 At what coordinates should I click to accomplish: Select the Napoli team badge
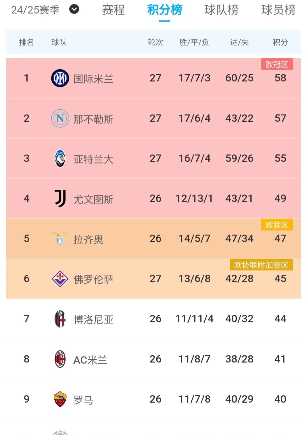pos(60,118)
